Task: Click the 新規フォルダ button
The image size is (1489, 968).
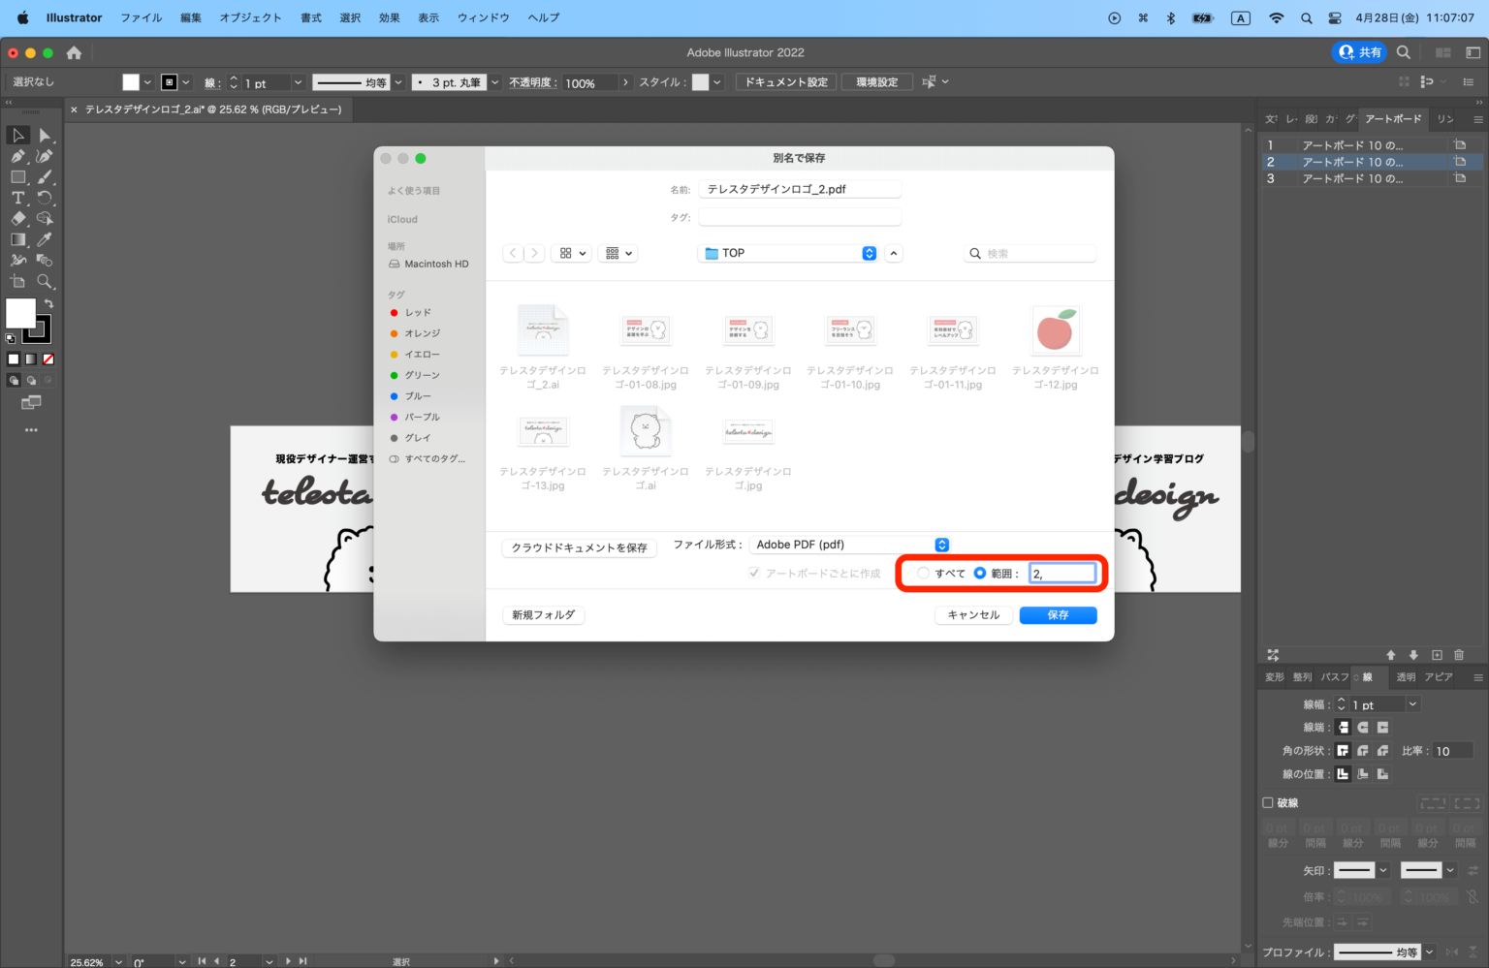Action: [543, 614]
